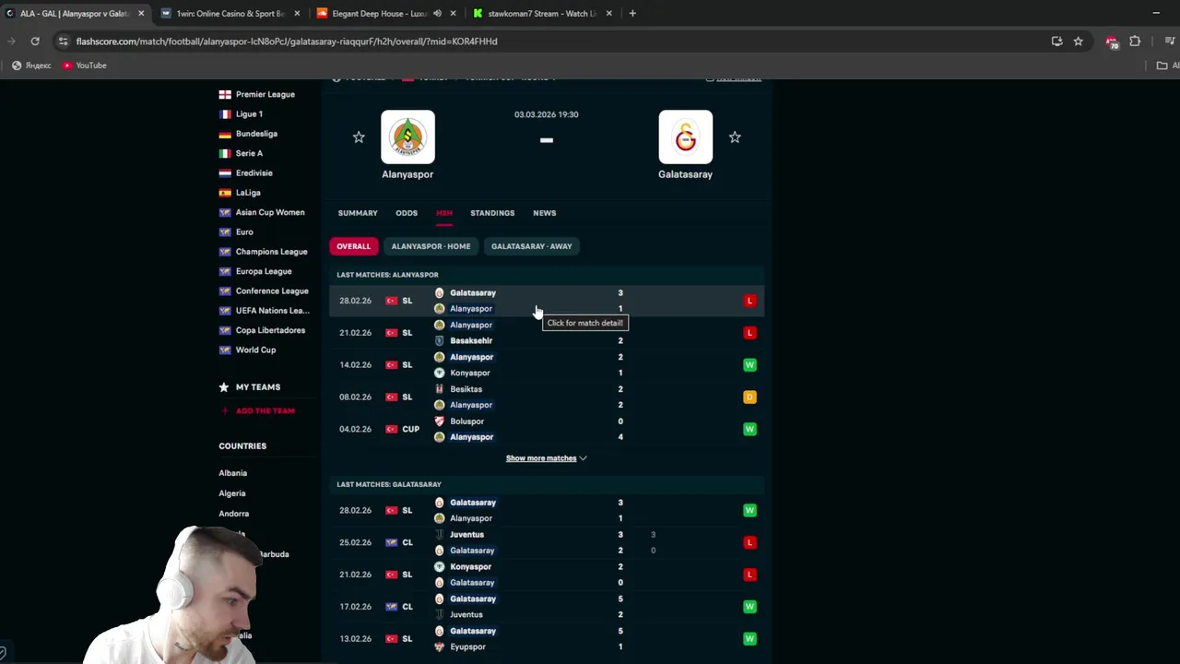Click the Besiktas crest icon
Image resolution: width=1180 pixels, height=664 pixels.
click(x=440, y=389)
